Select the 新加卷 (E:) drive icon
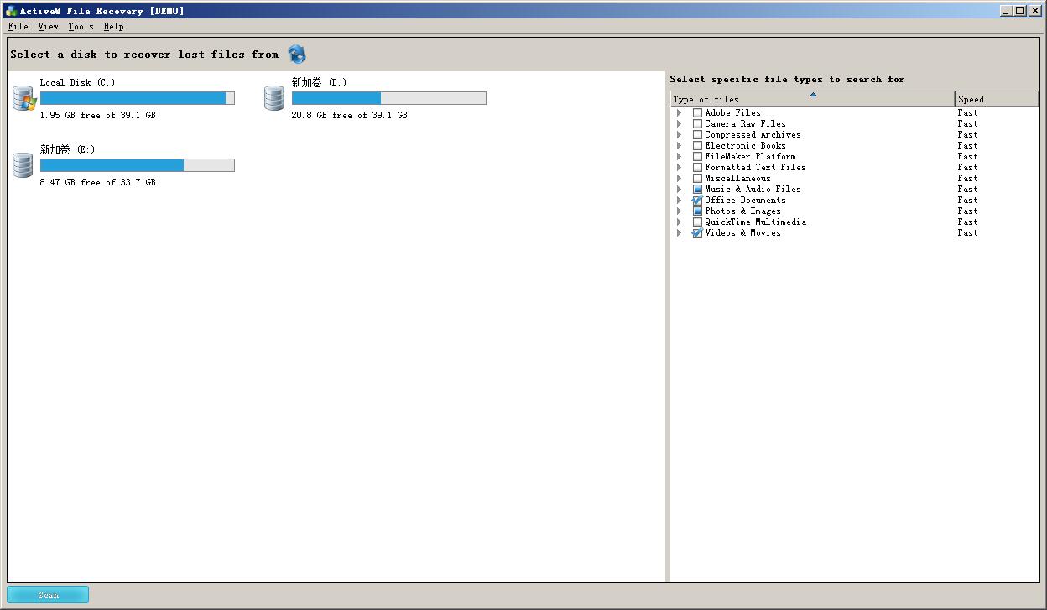Screen dimensions: 1047x610 [23, 165]
